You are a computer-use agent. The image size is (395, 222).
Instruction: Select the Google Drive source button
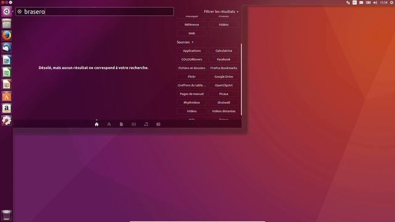tap(223, 76)
